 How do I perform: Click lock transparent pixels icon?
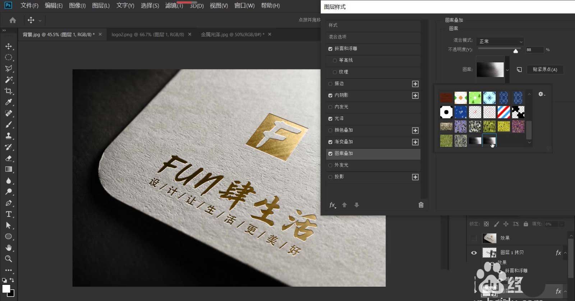[x=486, y=224]
